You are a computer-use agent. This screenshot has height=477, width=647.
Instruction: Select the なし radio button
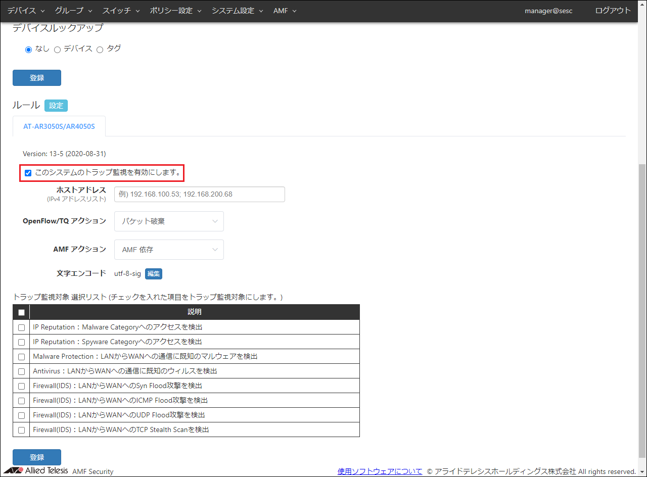click(29, 50)
